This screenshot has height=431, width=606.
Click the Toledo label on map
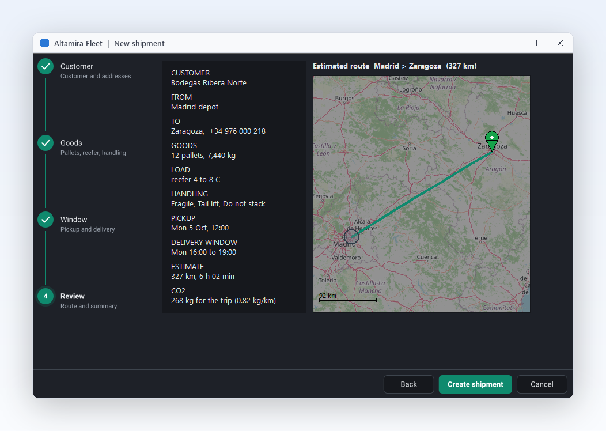click(327, 280)
